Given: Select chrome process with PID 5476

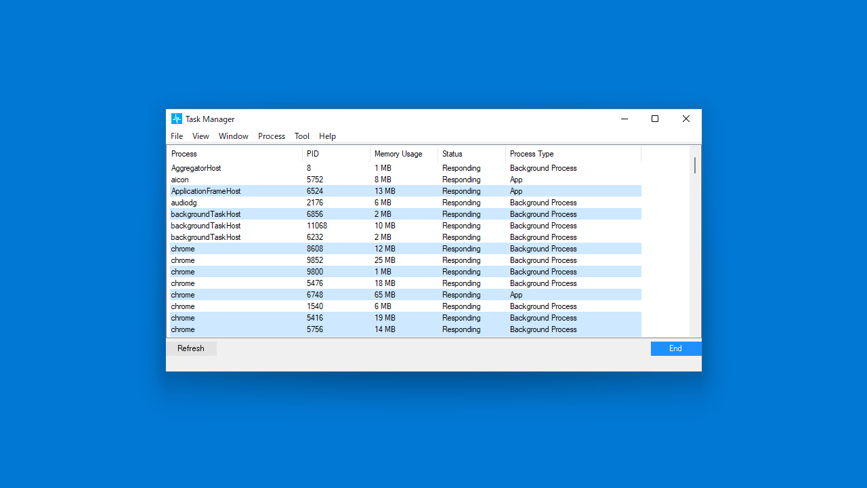Looking at the screenshot, I should (405, 283).
